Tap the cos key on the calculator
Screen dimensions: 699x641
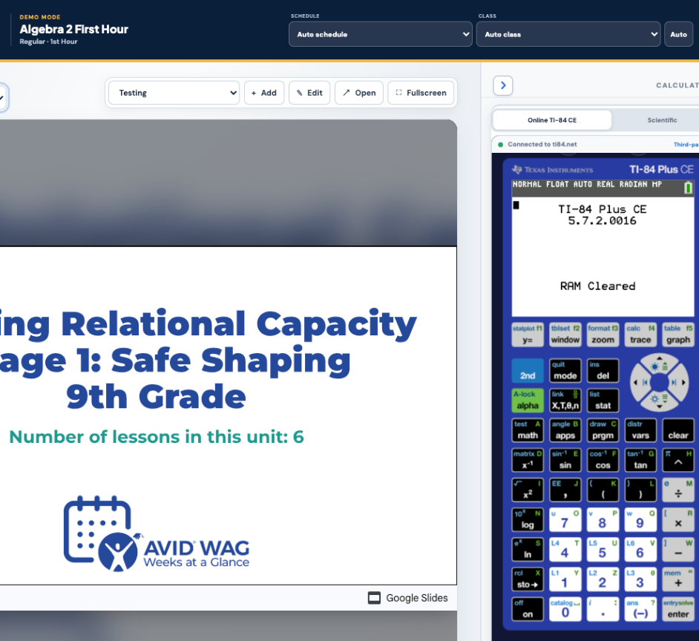pyautogui.click(x=603, y=460)
